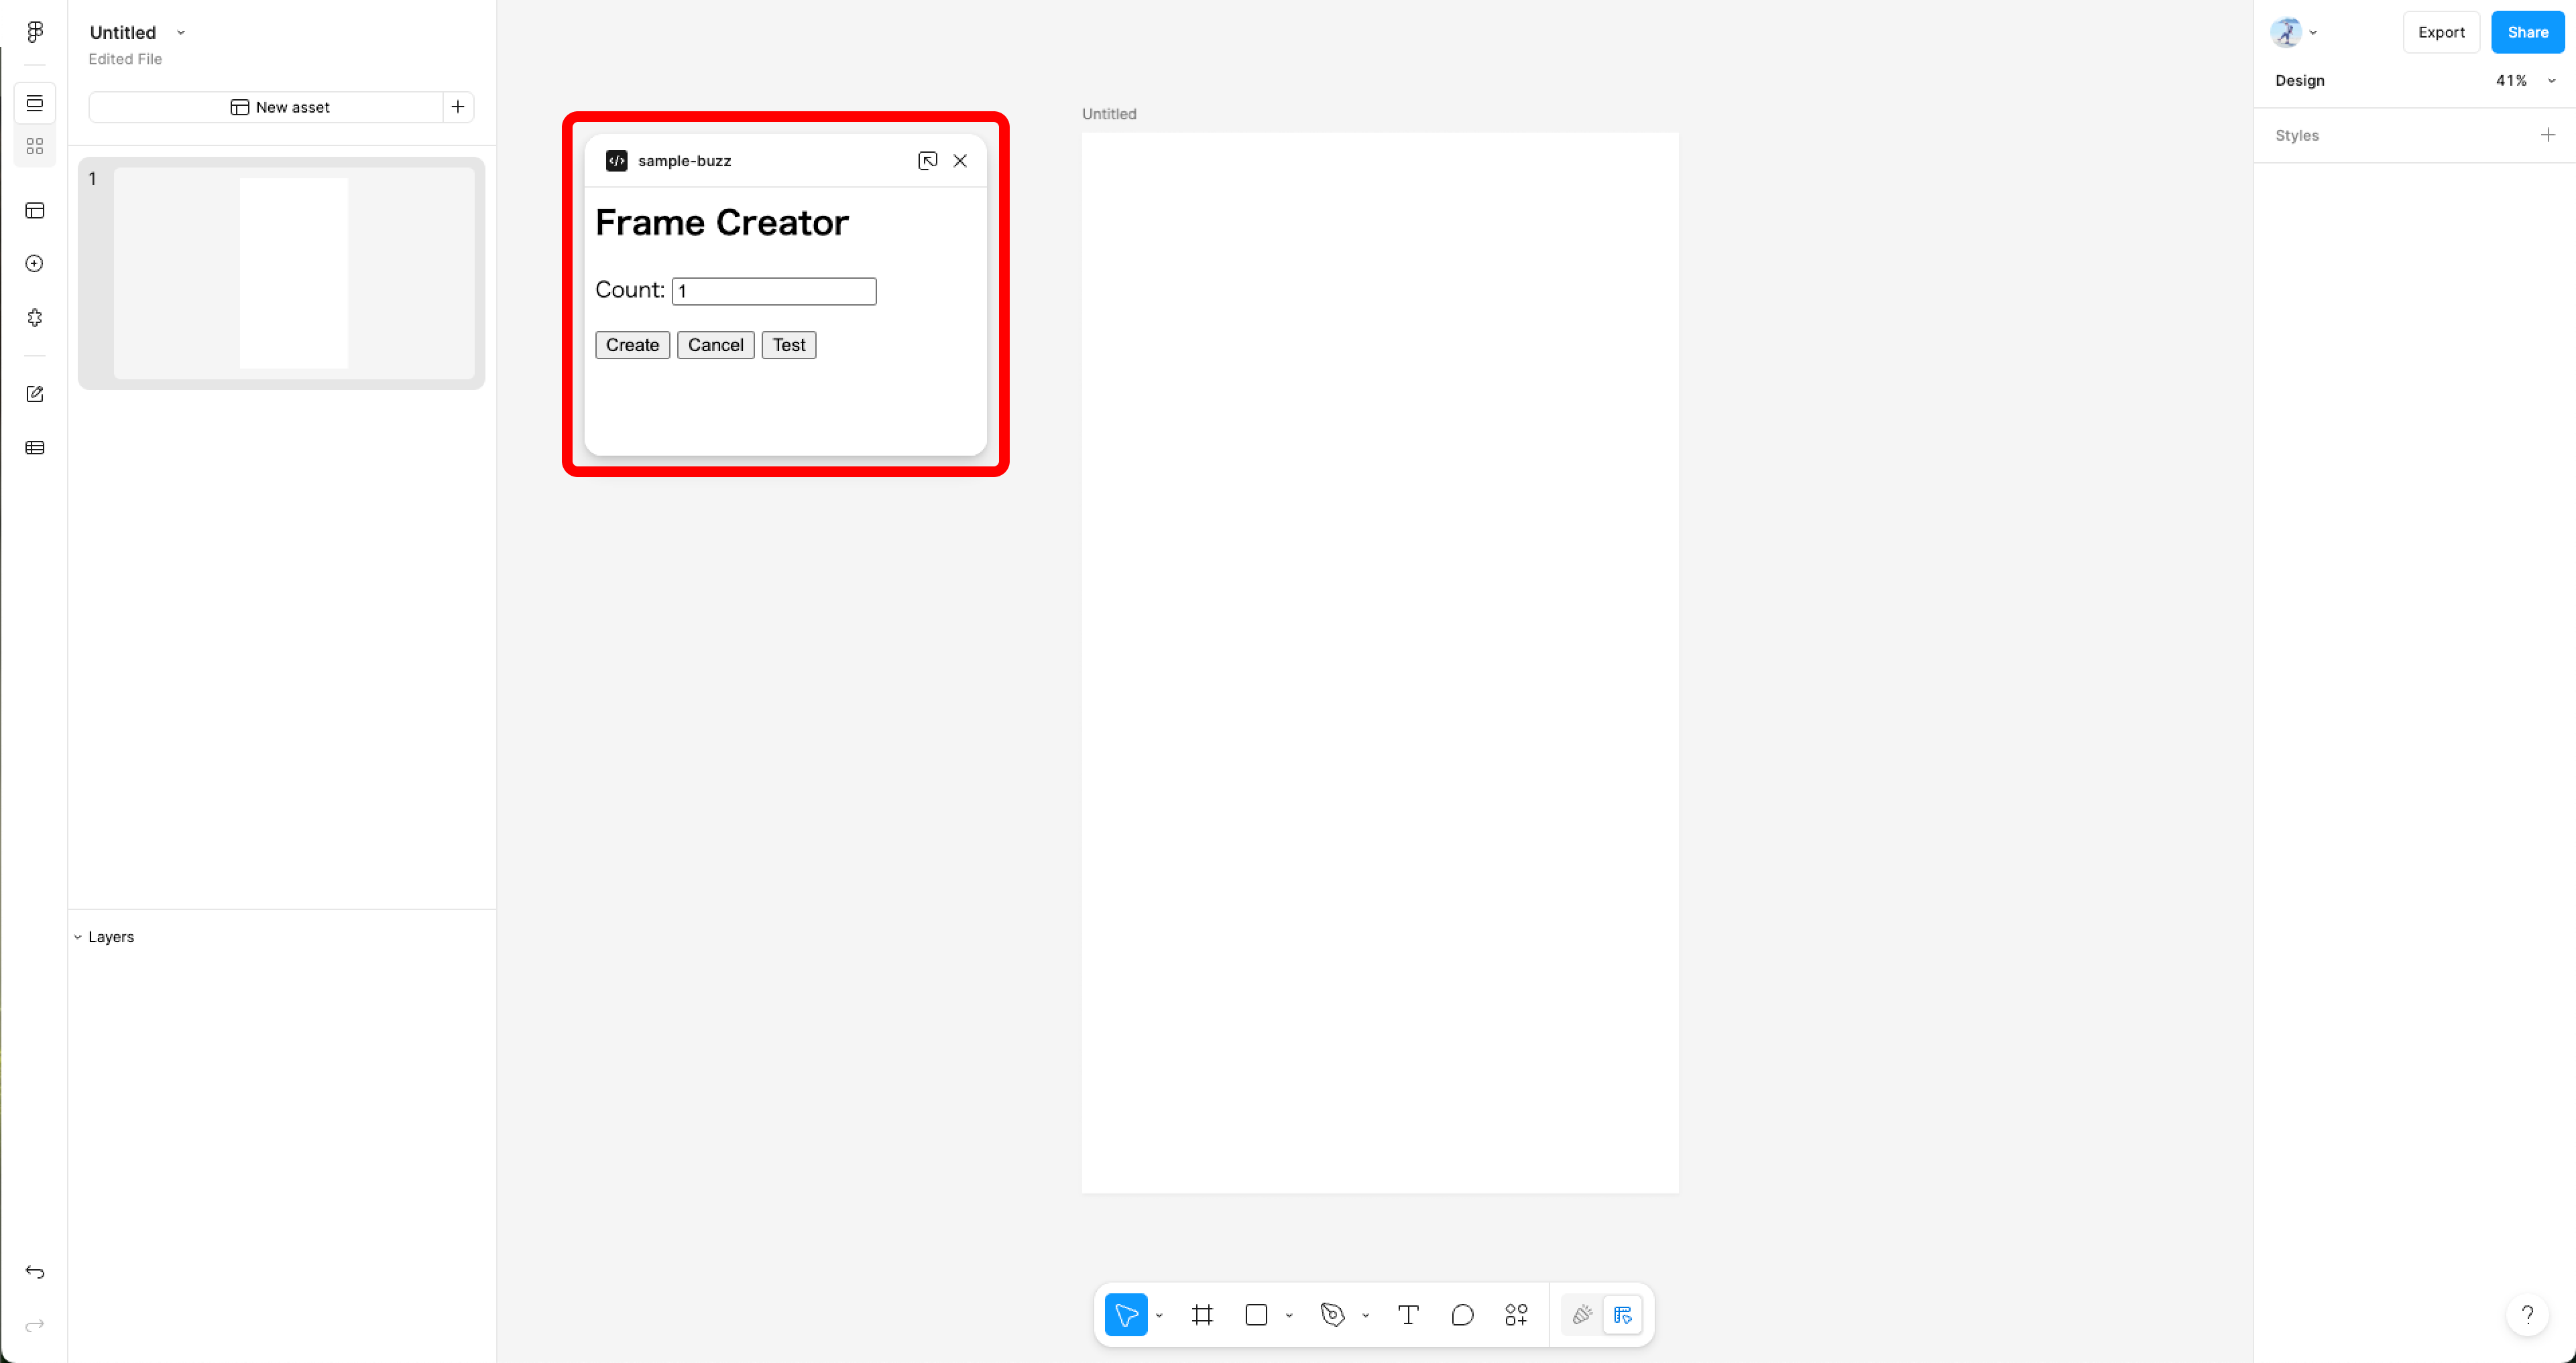Click the blue Share button

pos(2527,32)
